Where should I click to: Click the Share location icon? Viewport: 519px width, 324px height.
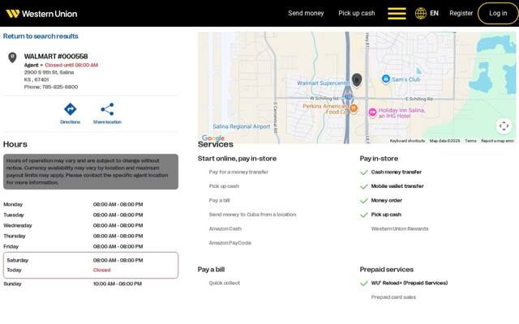click(107, 109)
